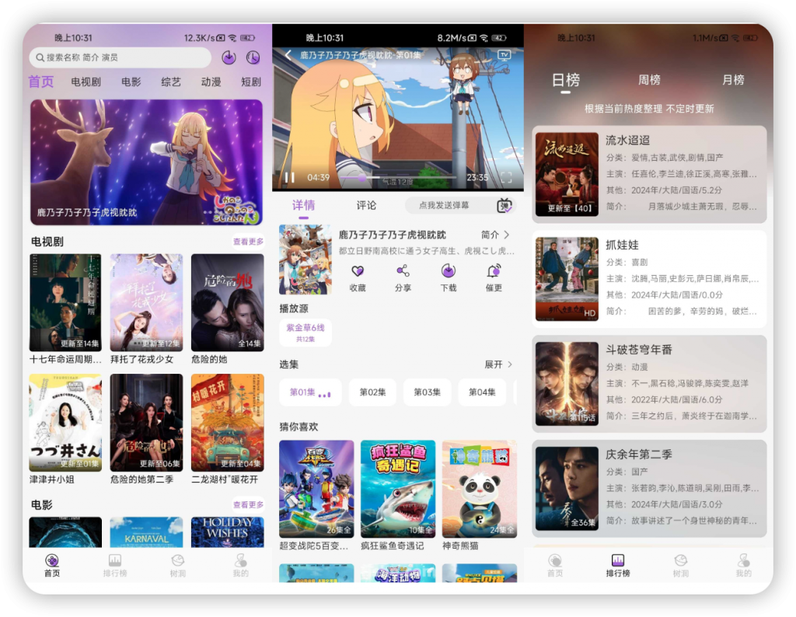Viewport: 796px width, 617px height.
Task: Expand the episode list with 展开
Action: 498,364
